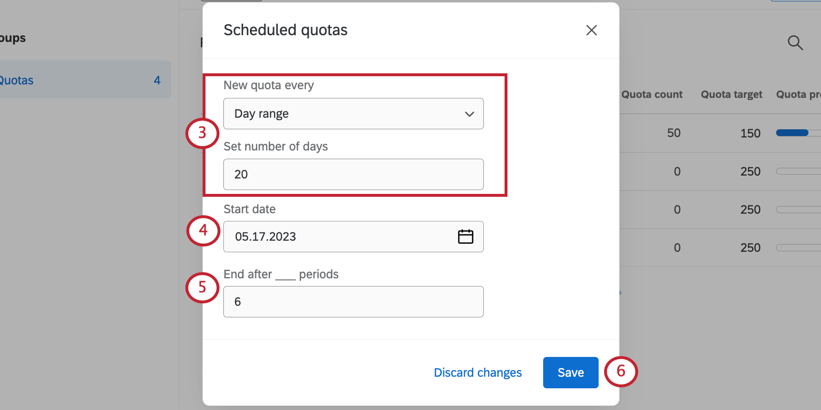Click the Start date input field
The image size is (821, 410).
[x=338, y=236]
